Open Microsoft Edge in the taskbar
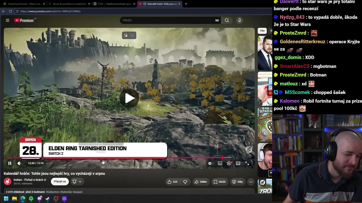The height and width of the screenshot is (203, 362). [x=23, y=199]
